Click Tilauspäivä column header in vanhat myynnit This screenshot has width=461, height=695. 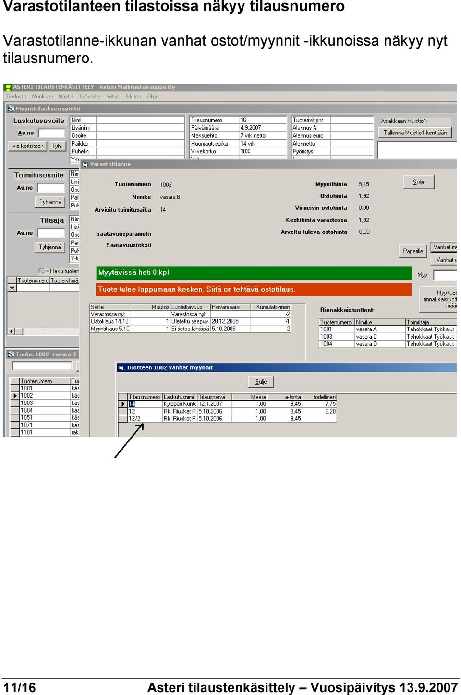[x=215, y=397]
